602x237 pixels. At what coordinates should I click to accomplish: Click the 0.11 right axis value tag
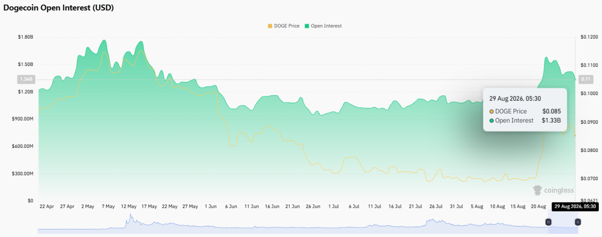(587, 79)
